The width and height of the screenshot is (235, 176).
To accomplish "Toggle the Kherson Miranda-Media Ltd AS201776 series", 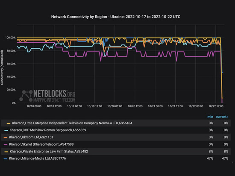I will 37,158.
